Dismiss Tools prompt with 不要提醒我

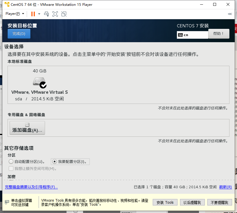pyautogui.click(x=220, y=202)
